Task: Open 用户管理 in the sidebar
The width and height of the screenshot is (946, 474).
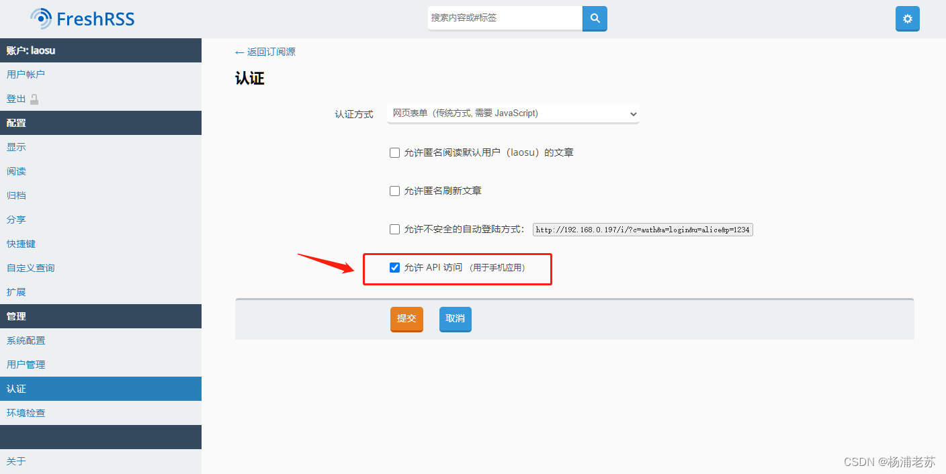Action: [x=26, y=364]
